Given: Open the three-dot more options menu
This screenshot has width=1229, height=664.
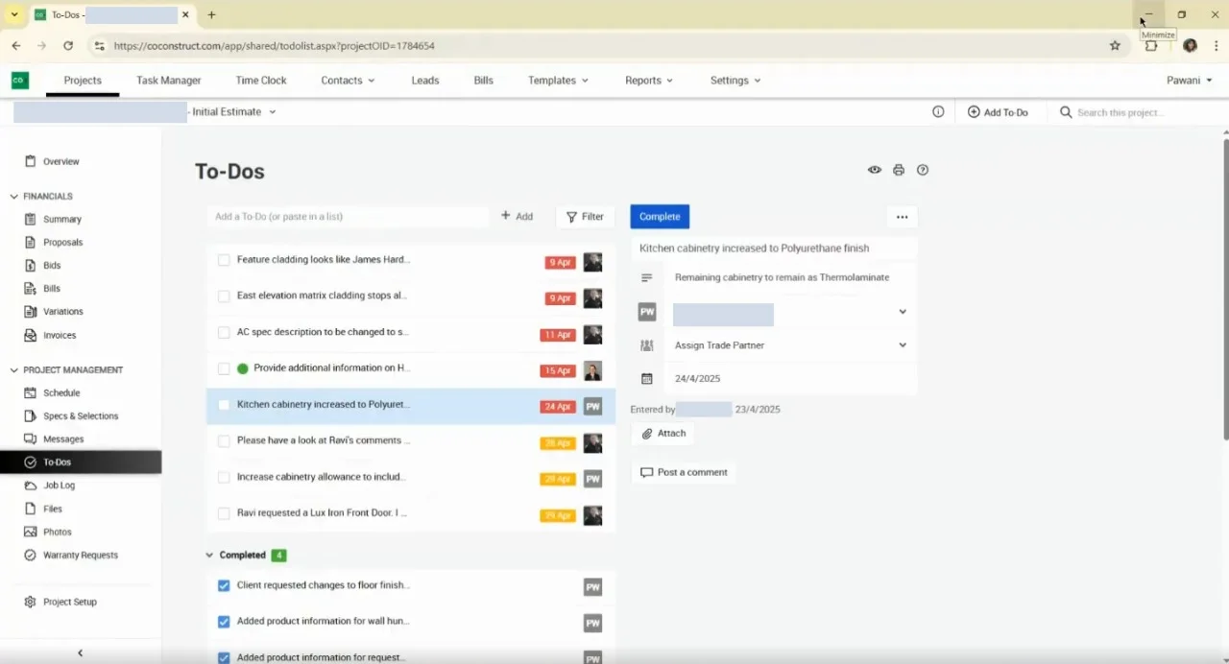Looking at the screenshot, I should [x=902, y=217].
